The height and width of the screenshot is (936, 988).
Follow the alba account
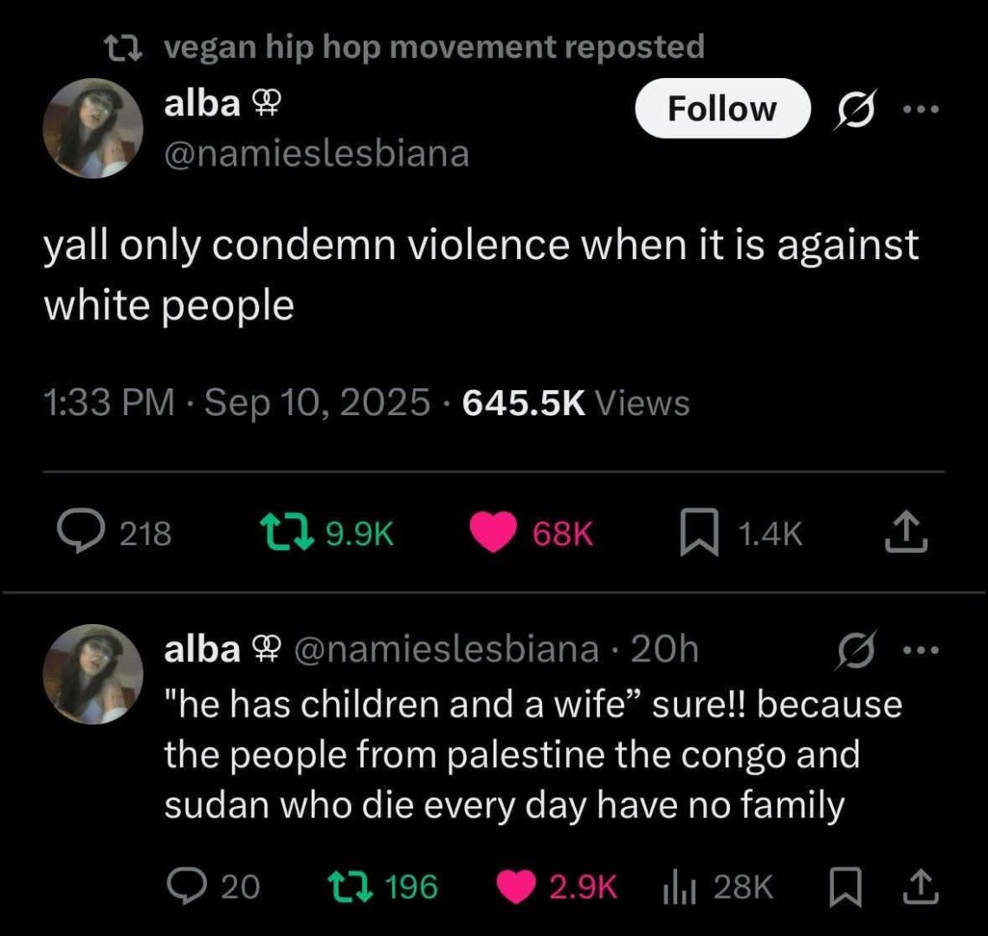coord(722,108)
